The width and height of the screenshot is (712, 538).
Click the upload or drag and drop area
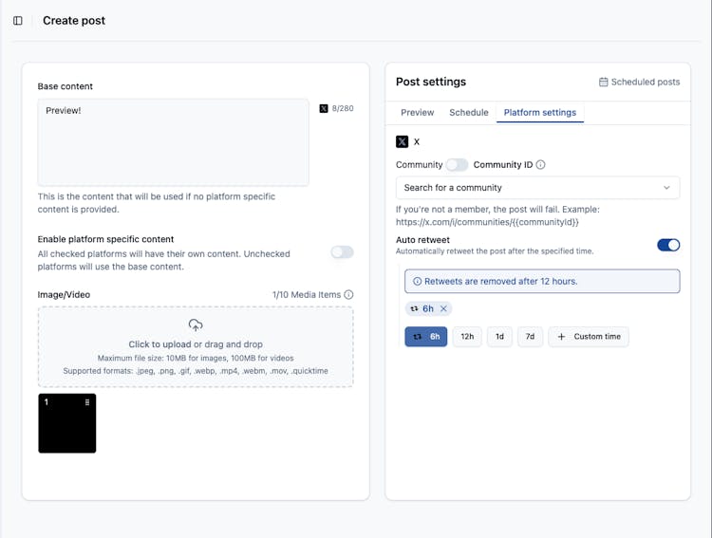196,347
